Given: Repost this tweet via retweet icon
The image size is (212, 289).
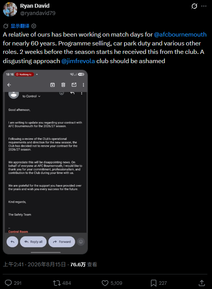Looking at the screenshot, I should point(57,283).
